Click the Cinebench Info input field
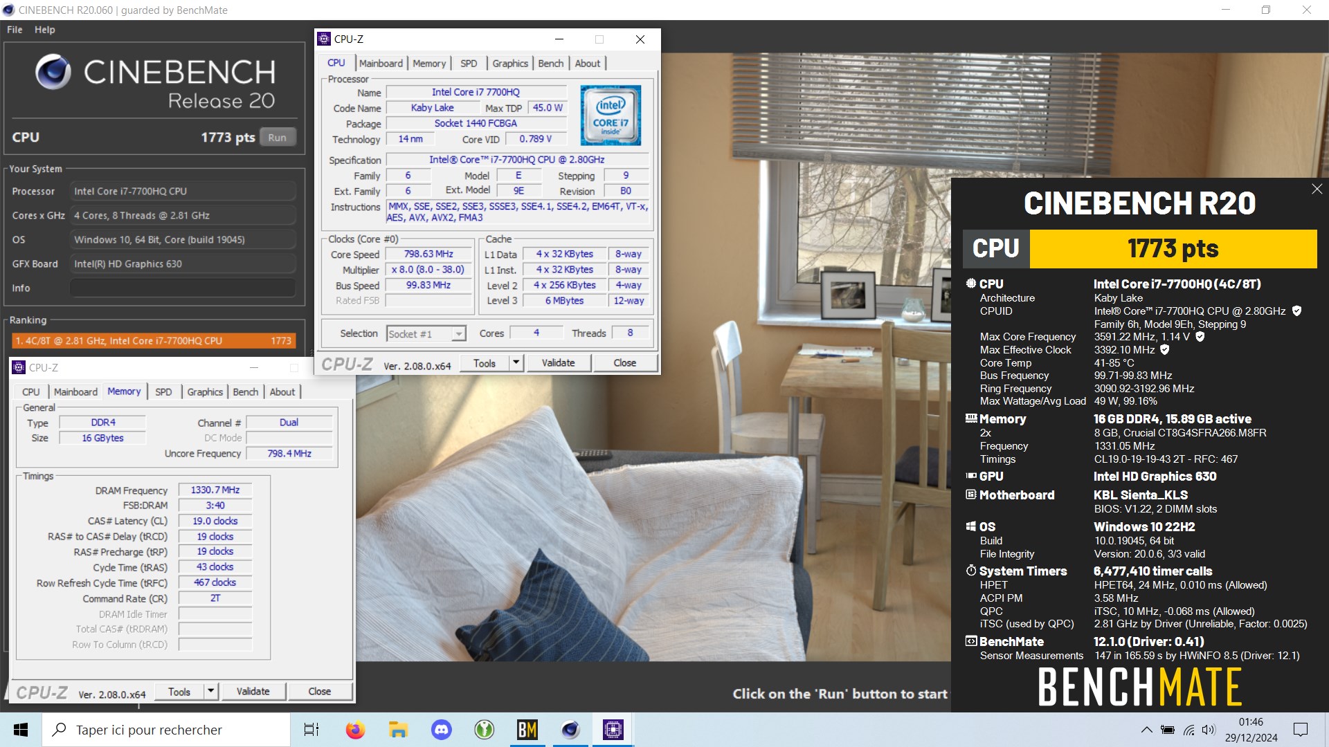 (x=183, y=288)
